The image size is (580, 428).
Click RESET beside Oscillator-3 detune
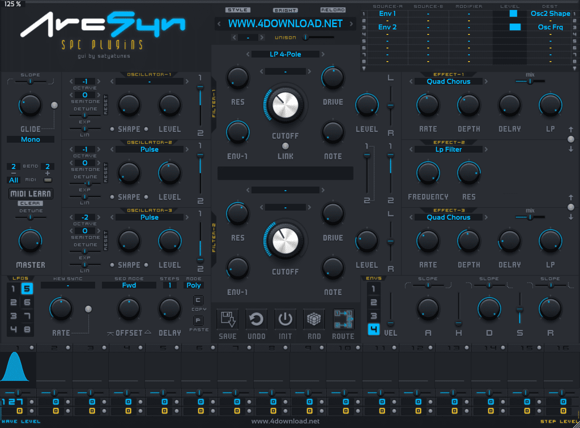(x=106, y=240)
